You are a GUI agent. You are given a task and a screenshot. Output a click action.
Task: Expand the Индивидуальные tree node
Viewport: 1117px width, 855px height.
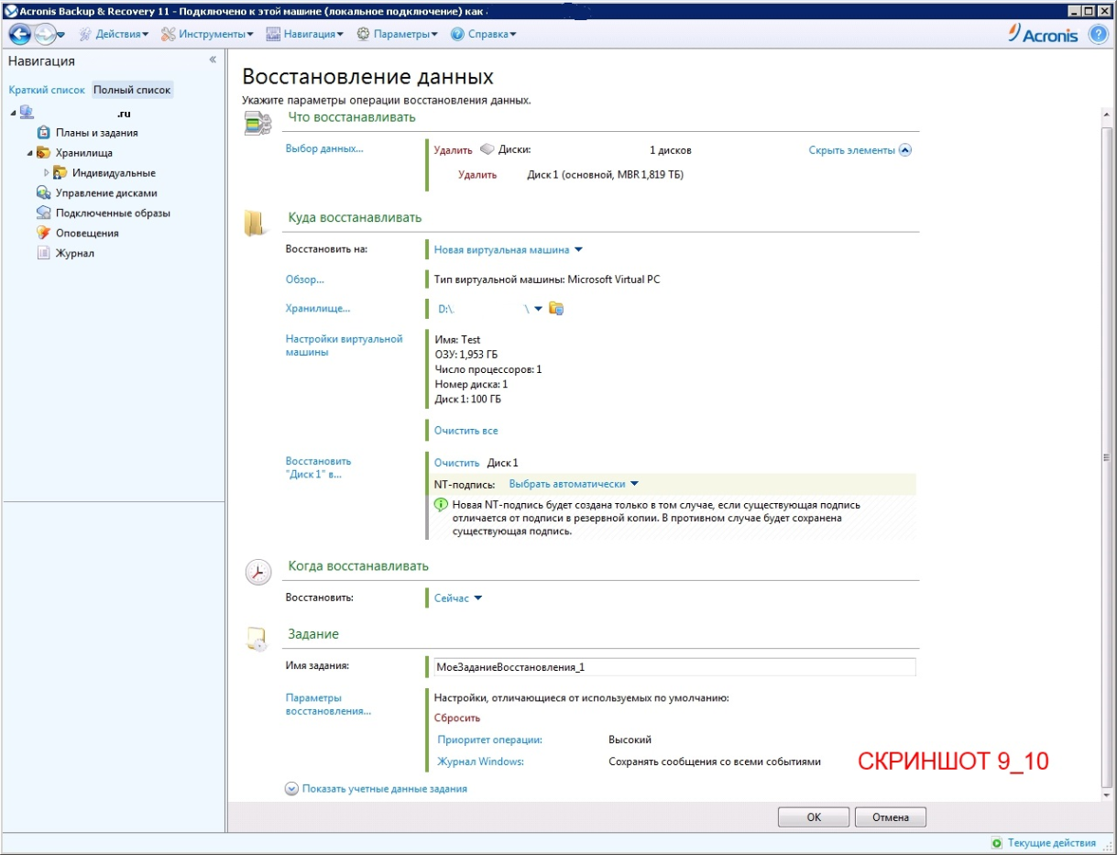[47, 172]
